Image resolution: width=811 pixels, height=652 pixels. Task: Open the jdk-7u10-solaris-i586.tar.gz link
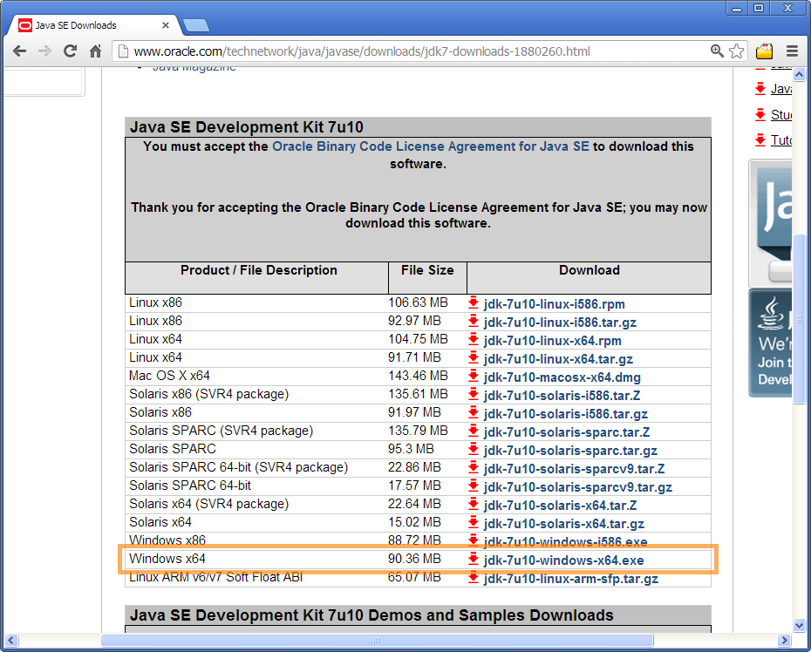pyautogui.click(x=566, y=414)
